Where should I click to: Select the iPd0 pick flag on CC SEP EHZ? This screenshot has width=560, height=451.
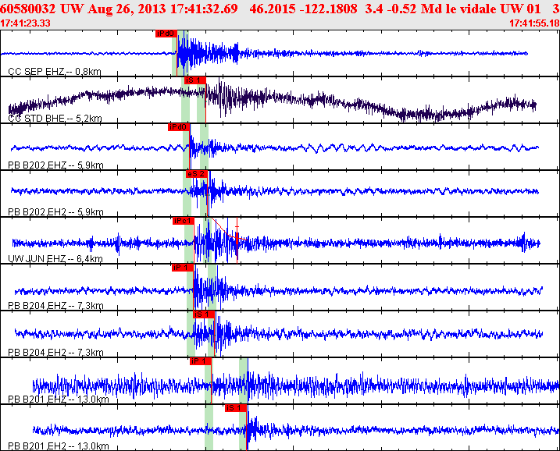click(x=166, y=34)
